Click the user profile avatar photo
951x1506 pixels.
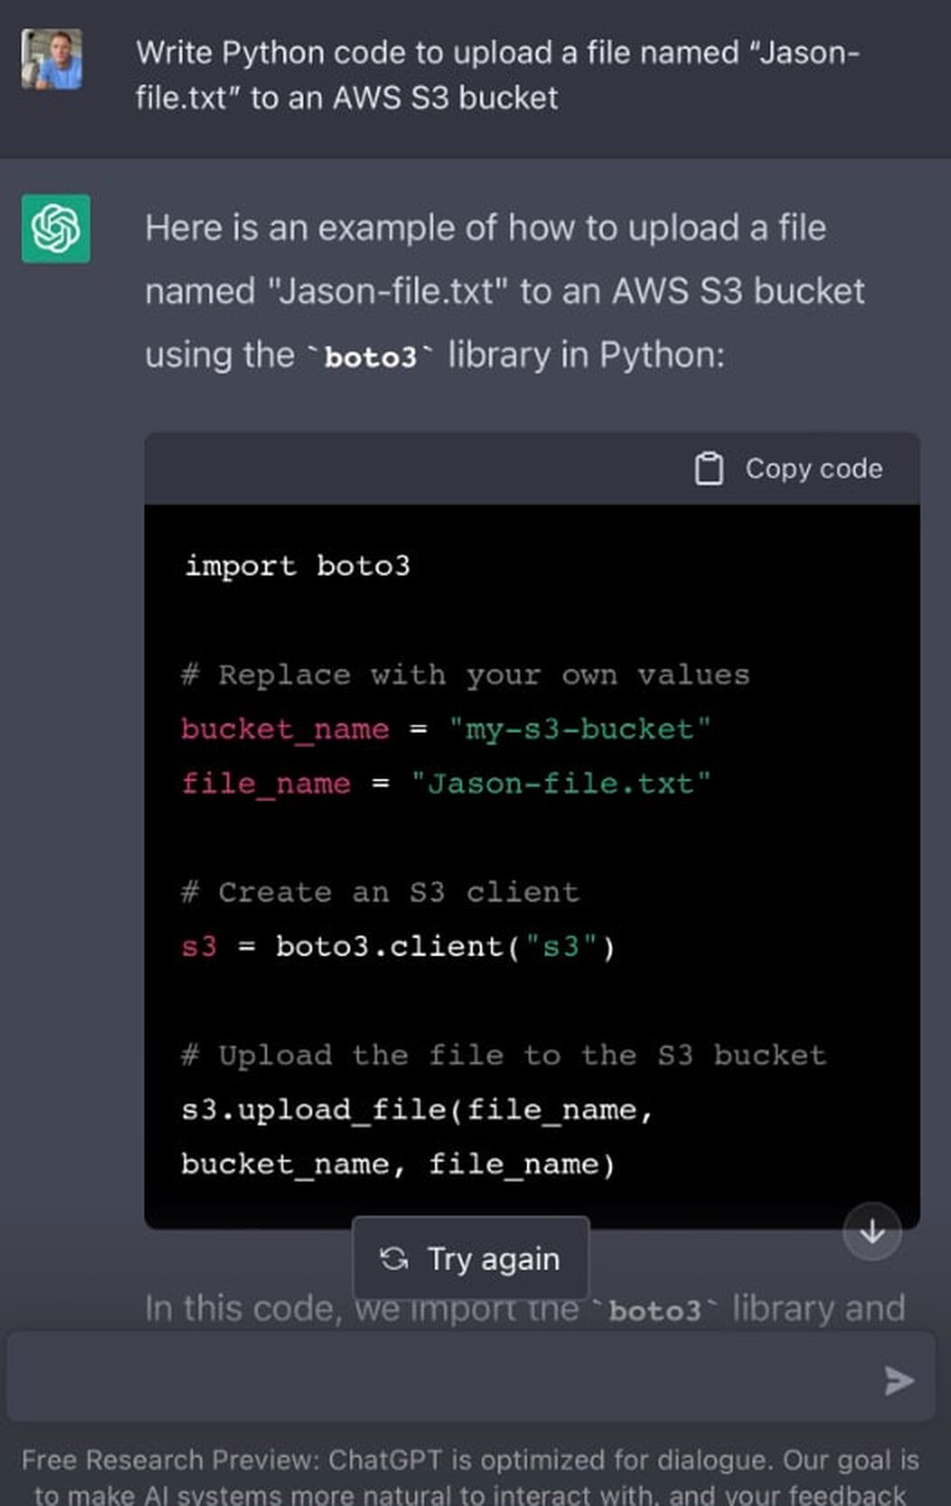51,60
